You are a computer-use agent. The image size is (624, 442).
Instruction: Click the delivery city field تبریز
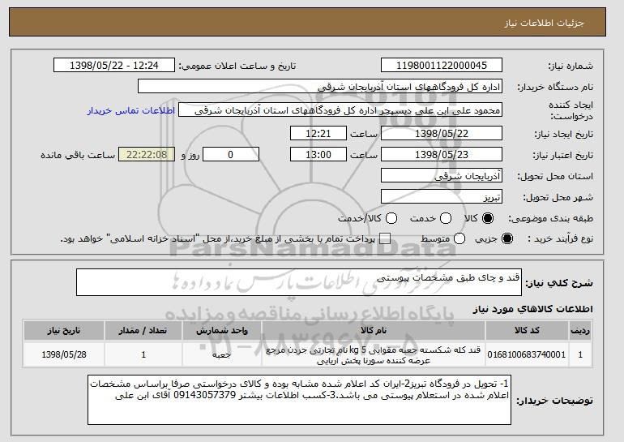442,197
